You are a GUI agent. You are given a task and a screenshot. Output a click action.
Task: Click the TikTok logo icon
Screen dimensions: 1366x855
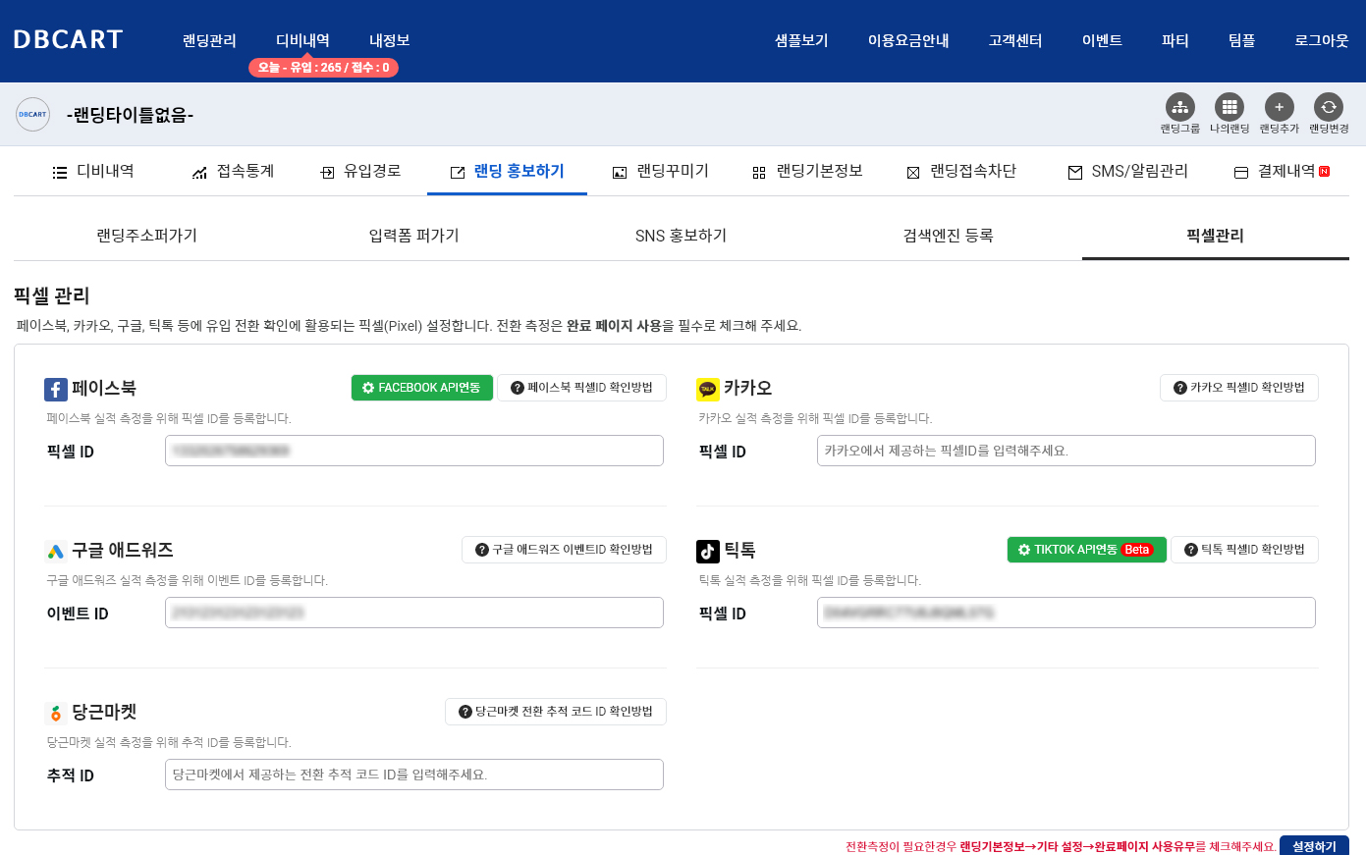pos(707,552)
